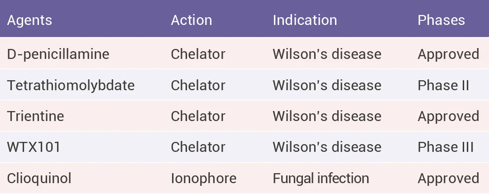Image resolution: width=489 pixels, height=194 pixels.
Task: Select the Clioquinol agent cell
Action: [x=39, y=179]
